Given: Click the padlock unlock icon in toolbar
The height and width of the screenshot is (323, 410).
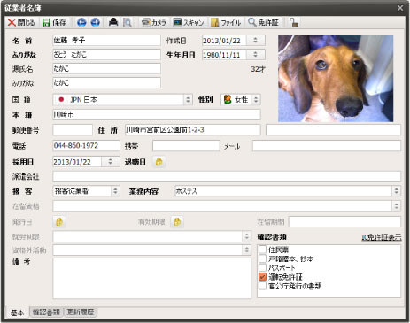Looking at the screenshot, I should tap(294, 22).
